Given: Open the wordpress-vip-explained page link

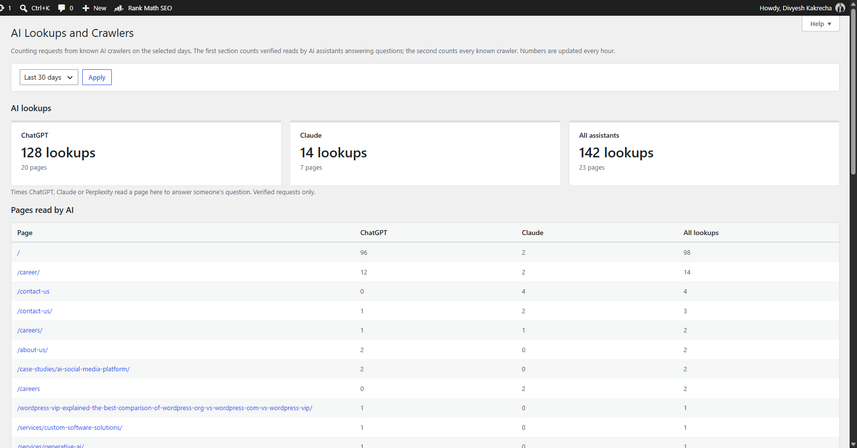Looking at the screenshot, I should 165,408.
